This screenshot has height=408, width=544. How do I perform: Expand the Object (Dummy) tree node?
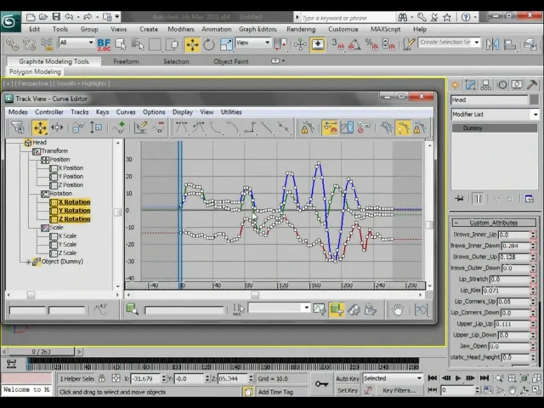point(29,262)
